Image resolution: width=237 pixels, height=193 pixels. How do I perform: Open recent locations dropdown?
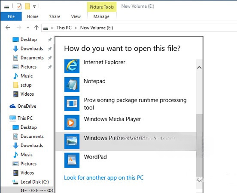click(x=28, y=28)
